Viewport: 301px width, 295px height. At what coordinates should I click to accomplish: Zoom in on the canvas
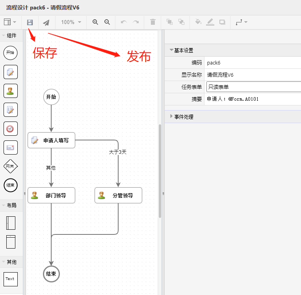(95, 22)
